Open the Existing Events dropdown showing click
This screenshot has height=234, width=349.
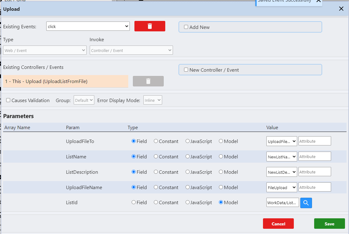tap(88, 26)
